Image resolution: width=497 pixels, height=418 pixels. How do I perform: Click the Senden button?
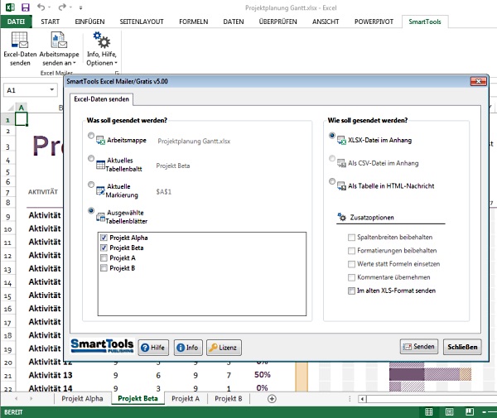[x=419, y=347]
